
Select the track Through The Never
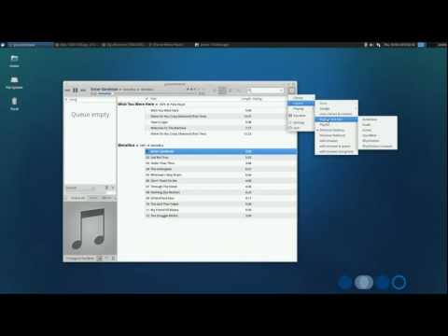coord(221,187)
